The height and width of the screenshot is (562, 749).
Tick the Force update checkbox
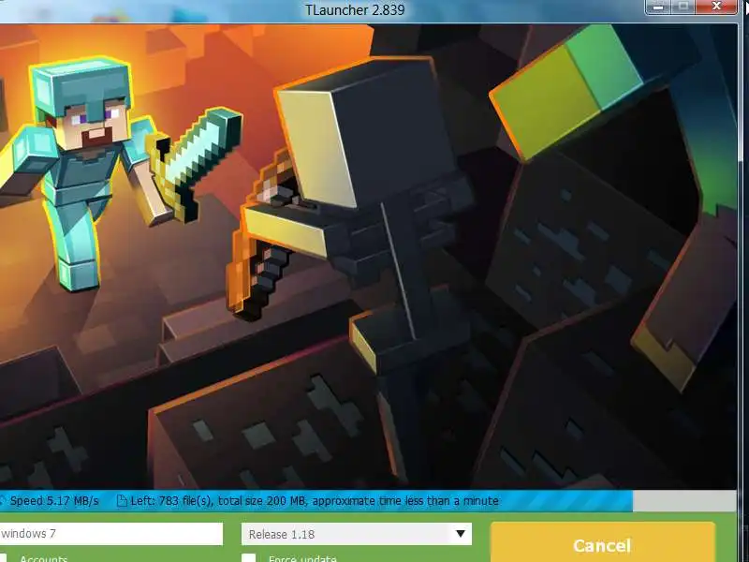point(248,558)
